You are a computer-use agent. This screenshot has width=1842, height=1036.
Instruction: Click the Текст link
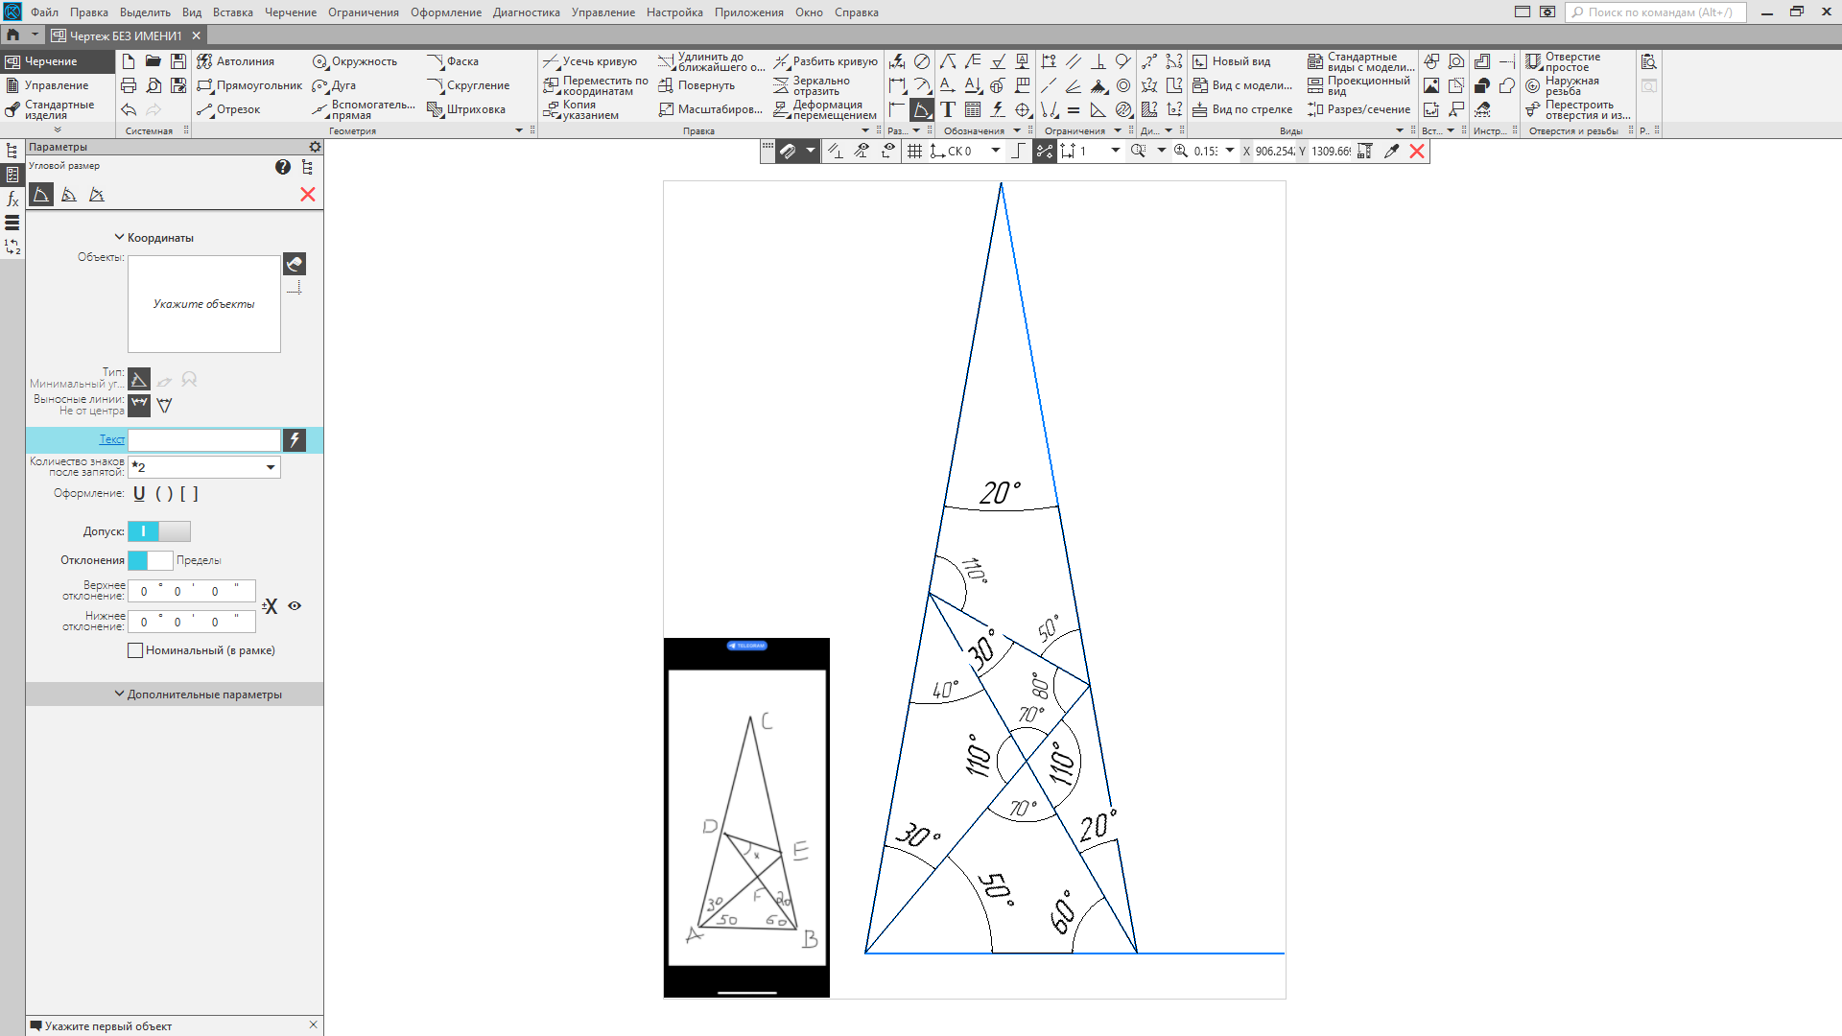(112, 439)
